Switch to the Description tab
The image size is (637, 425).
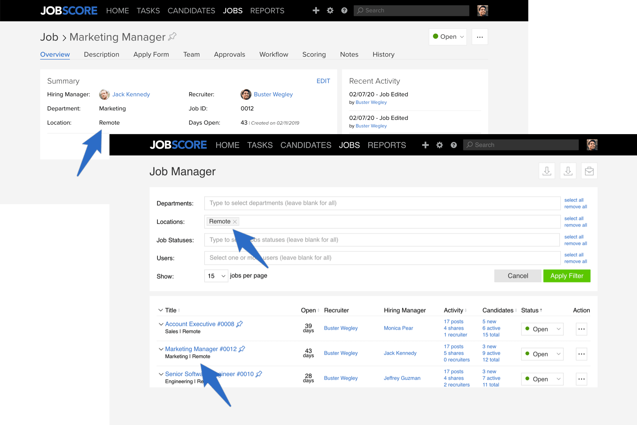pyautogui.click(x=102, y=54)
